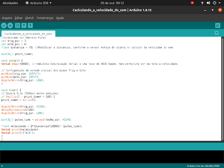Upload the sketch using arrow icon

click(10, 26)
